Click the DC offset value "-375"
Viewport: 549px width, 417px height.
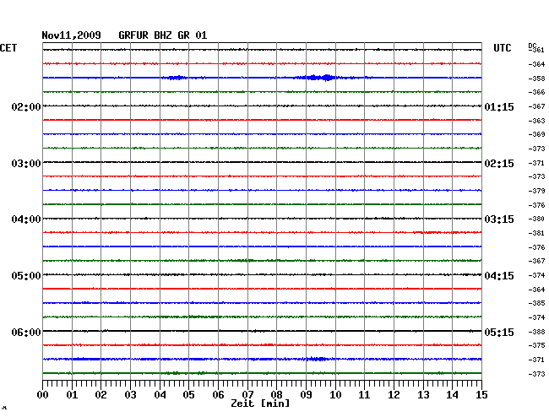pos(536,345)
